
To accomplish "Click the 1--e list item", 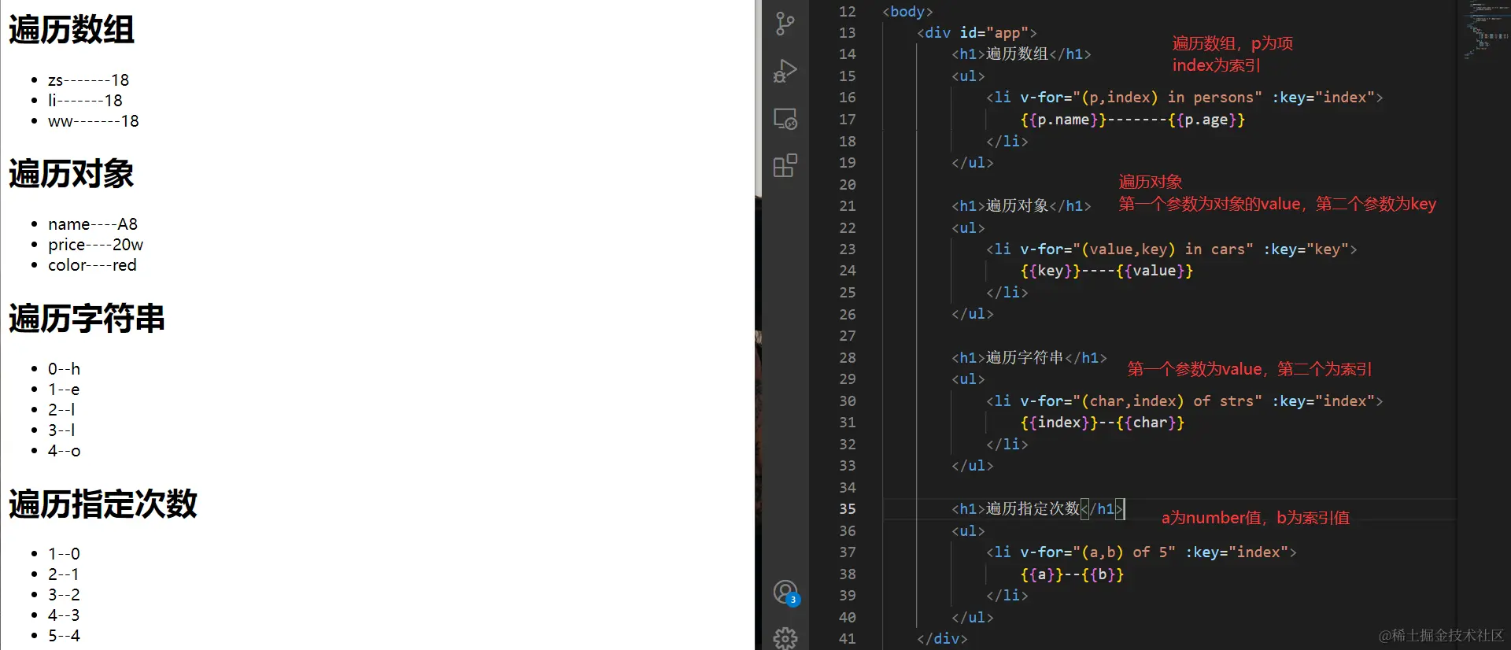I will point(64,390).
